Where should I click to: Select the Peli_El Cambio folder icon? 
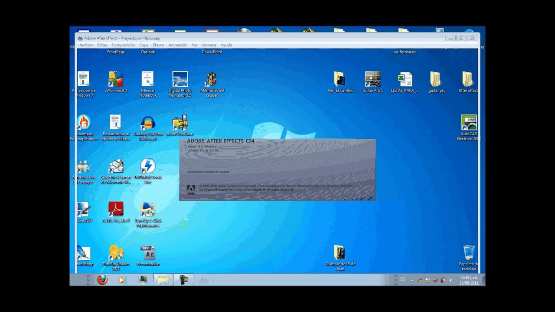click(340, 82)
